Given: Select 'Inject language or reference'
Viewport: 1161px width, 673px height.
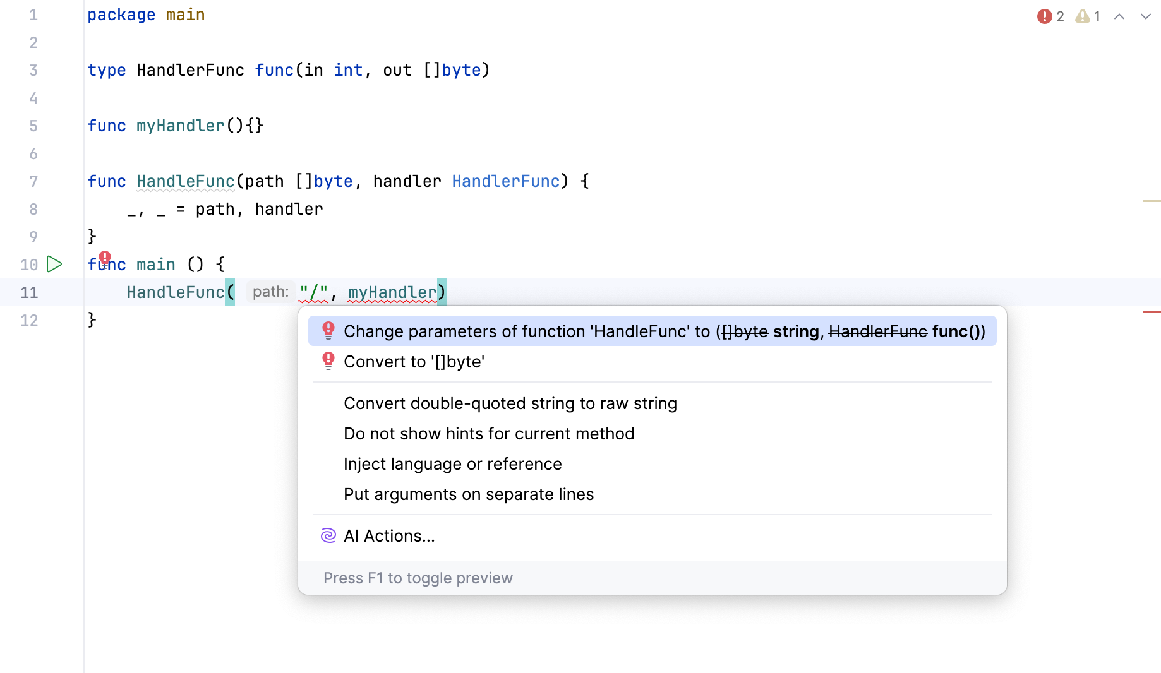Looking at the screenshot, I should pyautogui.click(x=452, y=464).
